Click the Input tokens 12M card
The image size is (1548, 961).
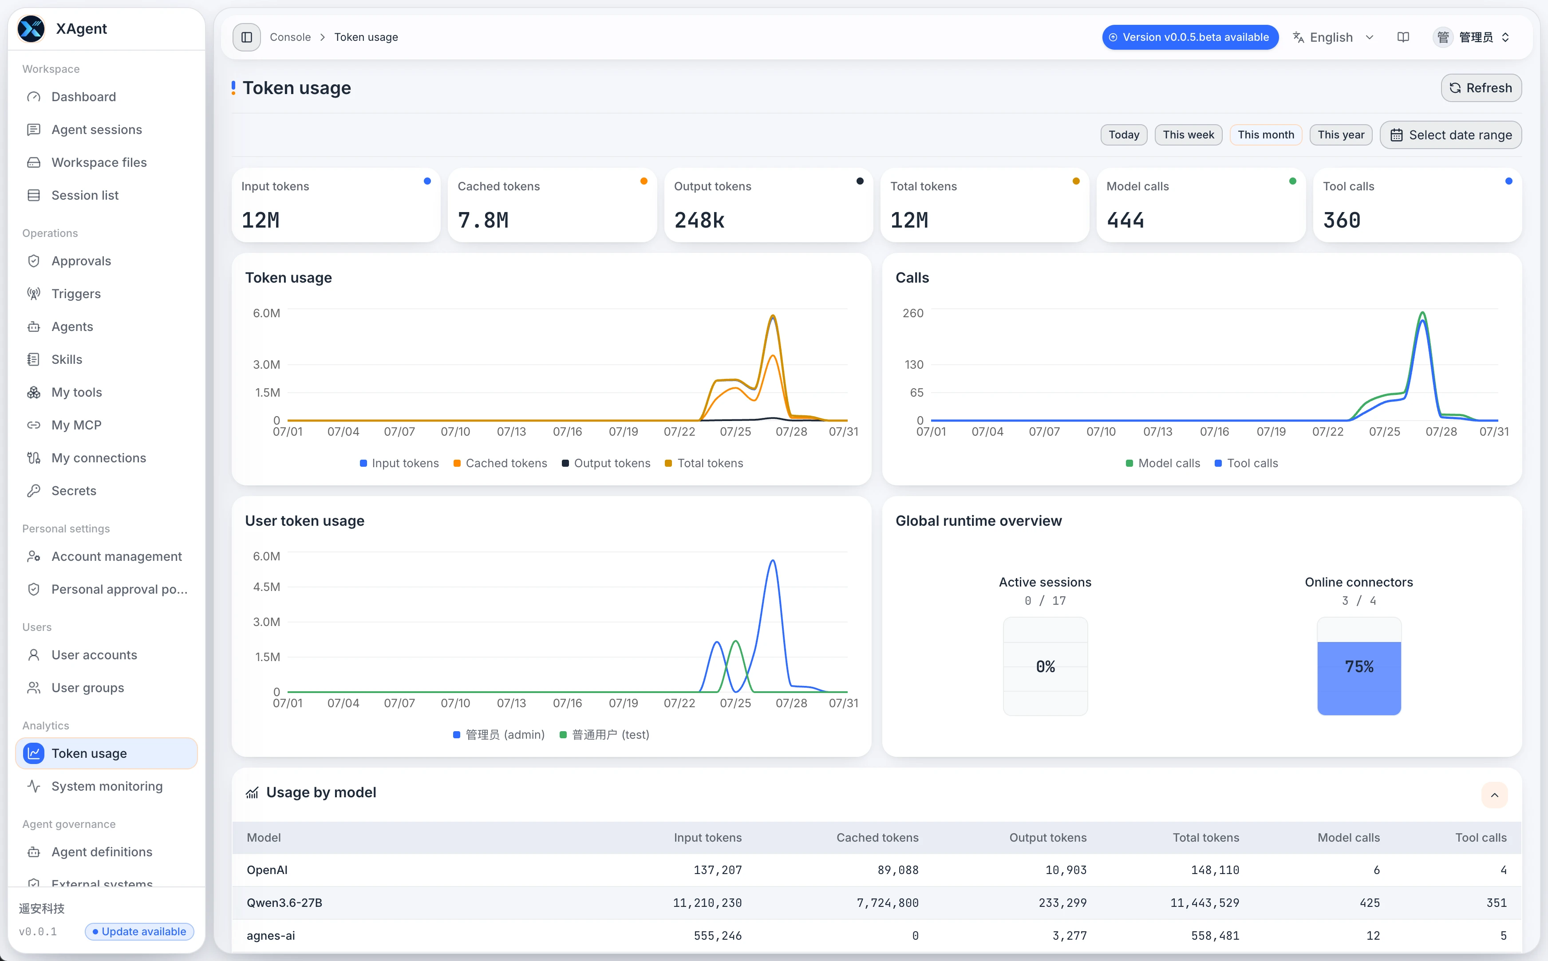click(336, 205)
